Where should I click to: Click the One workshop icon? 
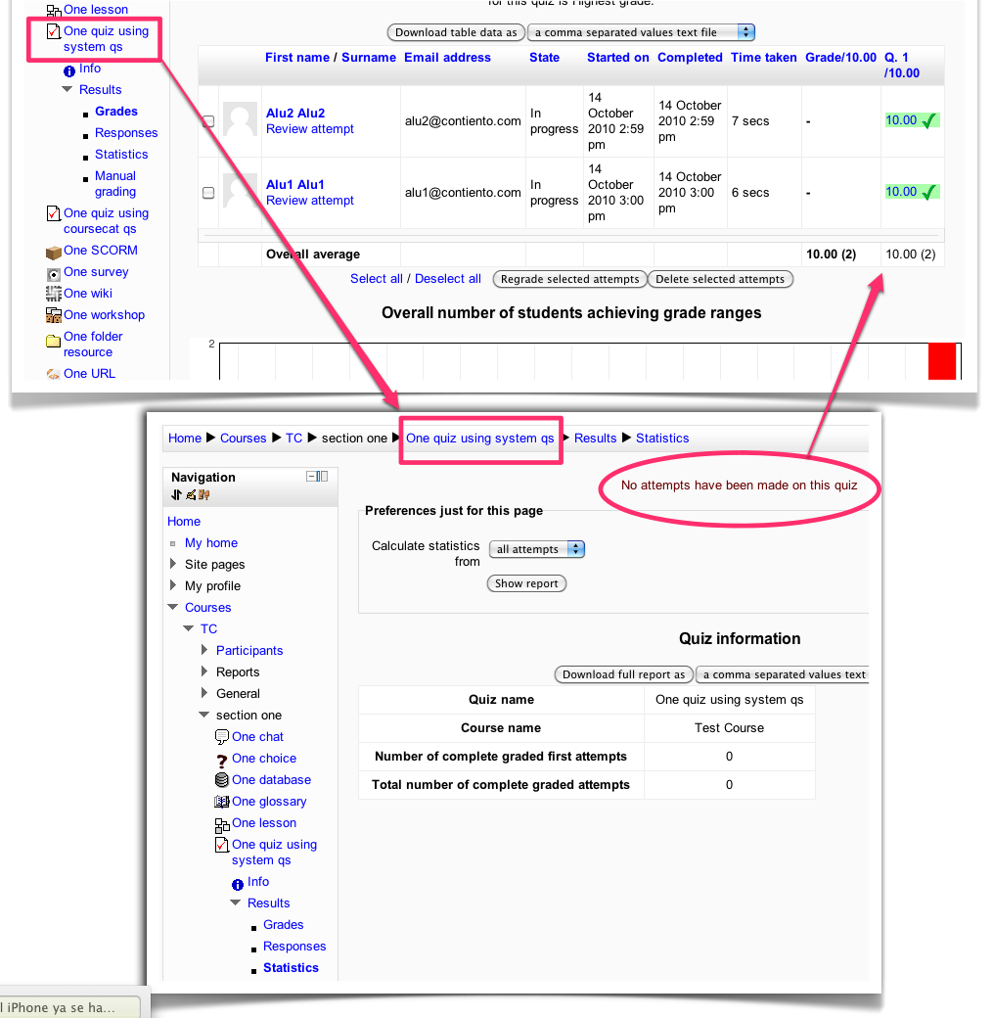pyautogui.click(x=53, y=315)
